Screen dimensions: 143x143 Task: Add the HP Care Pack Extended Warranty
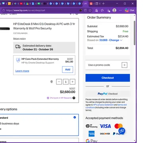tap(68, 70)
